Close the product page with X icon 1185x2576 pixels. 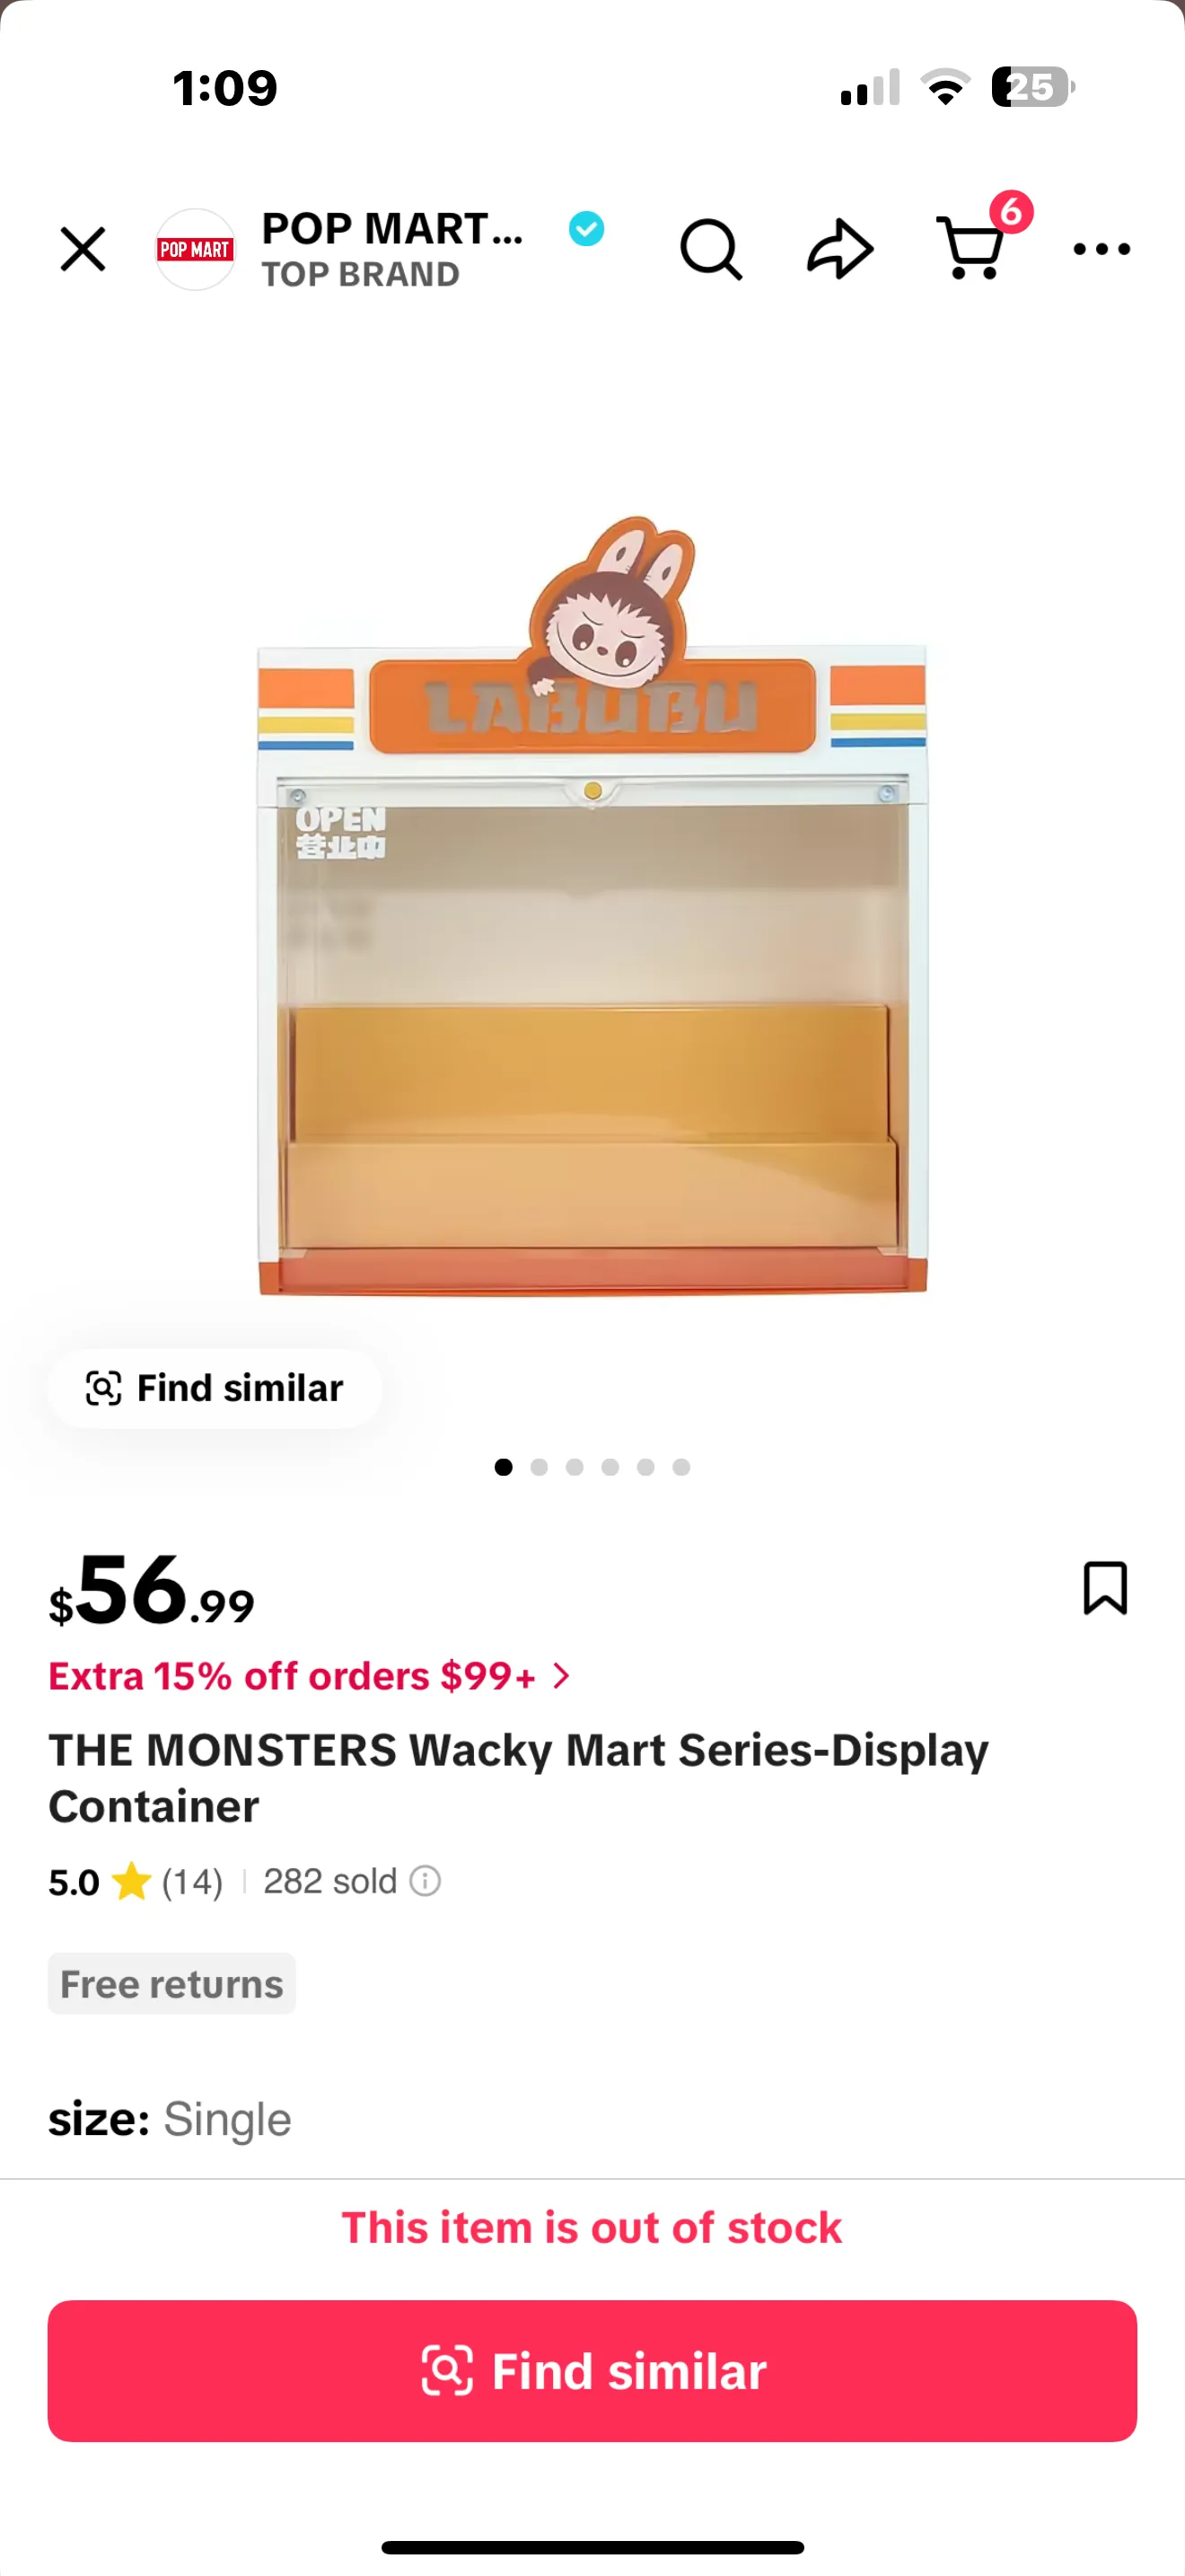[83, 249]
